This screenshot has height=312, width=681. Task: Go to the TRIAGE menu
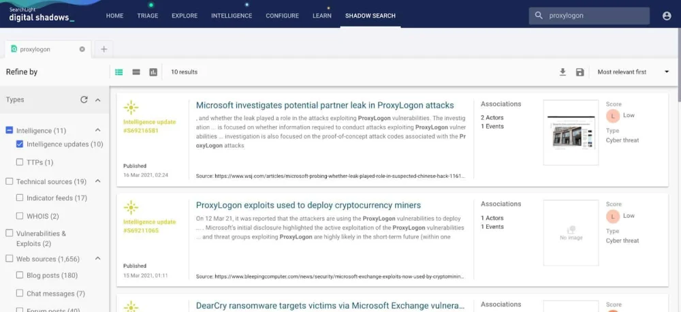(148, 16)
